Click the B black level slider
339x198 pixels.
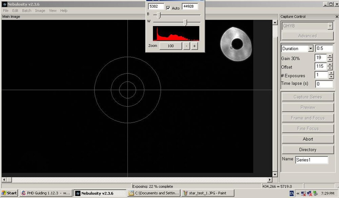pyautogui.click(x=159, y=15)
